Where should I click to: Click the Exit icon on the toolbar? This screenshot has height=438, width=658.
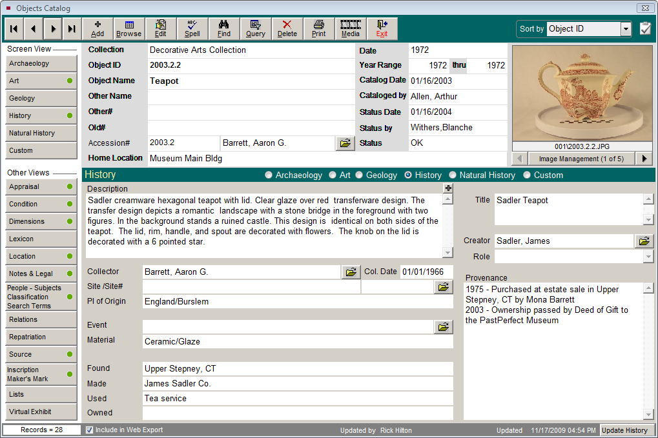point(382,28)
